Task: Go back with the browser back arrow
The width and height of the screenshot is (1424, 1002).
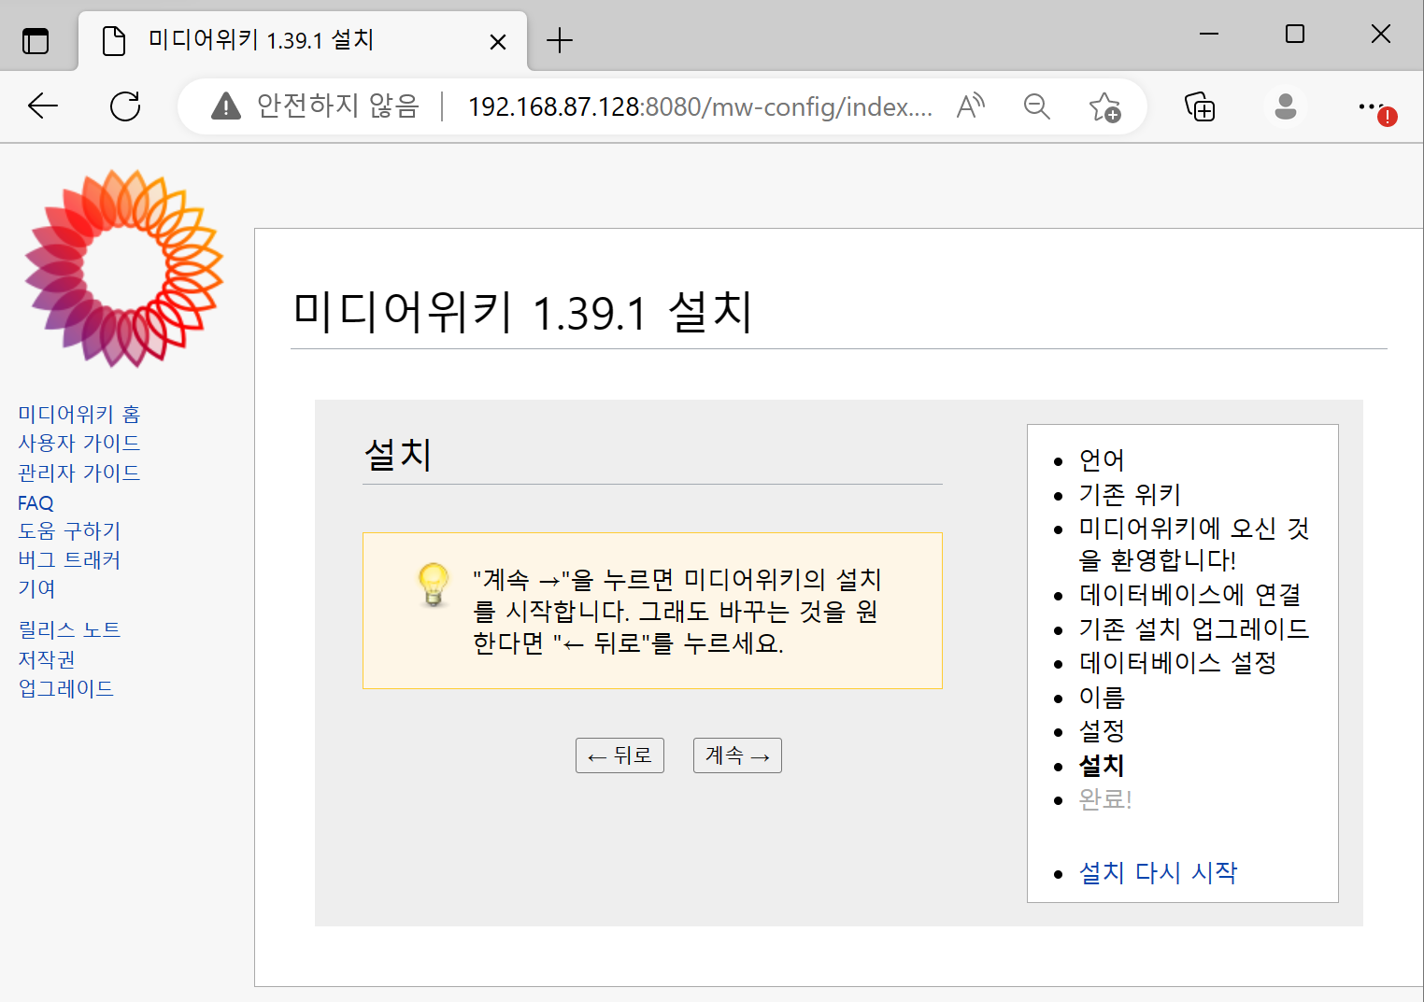Action: click(x=43, y=106)
